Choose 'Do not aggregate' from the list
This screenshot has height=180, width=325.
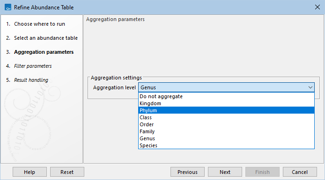click(226, 96)
